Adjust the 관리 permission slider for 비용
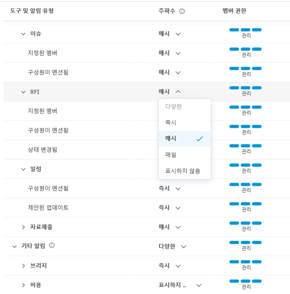This screenshot has height=294, width=290. click(x=246, y=282)
